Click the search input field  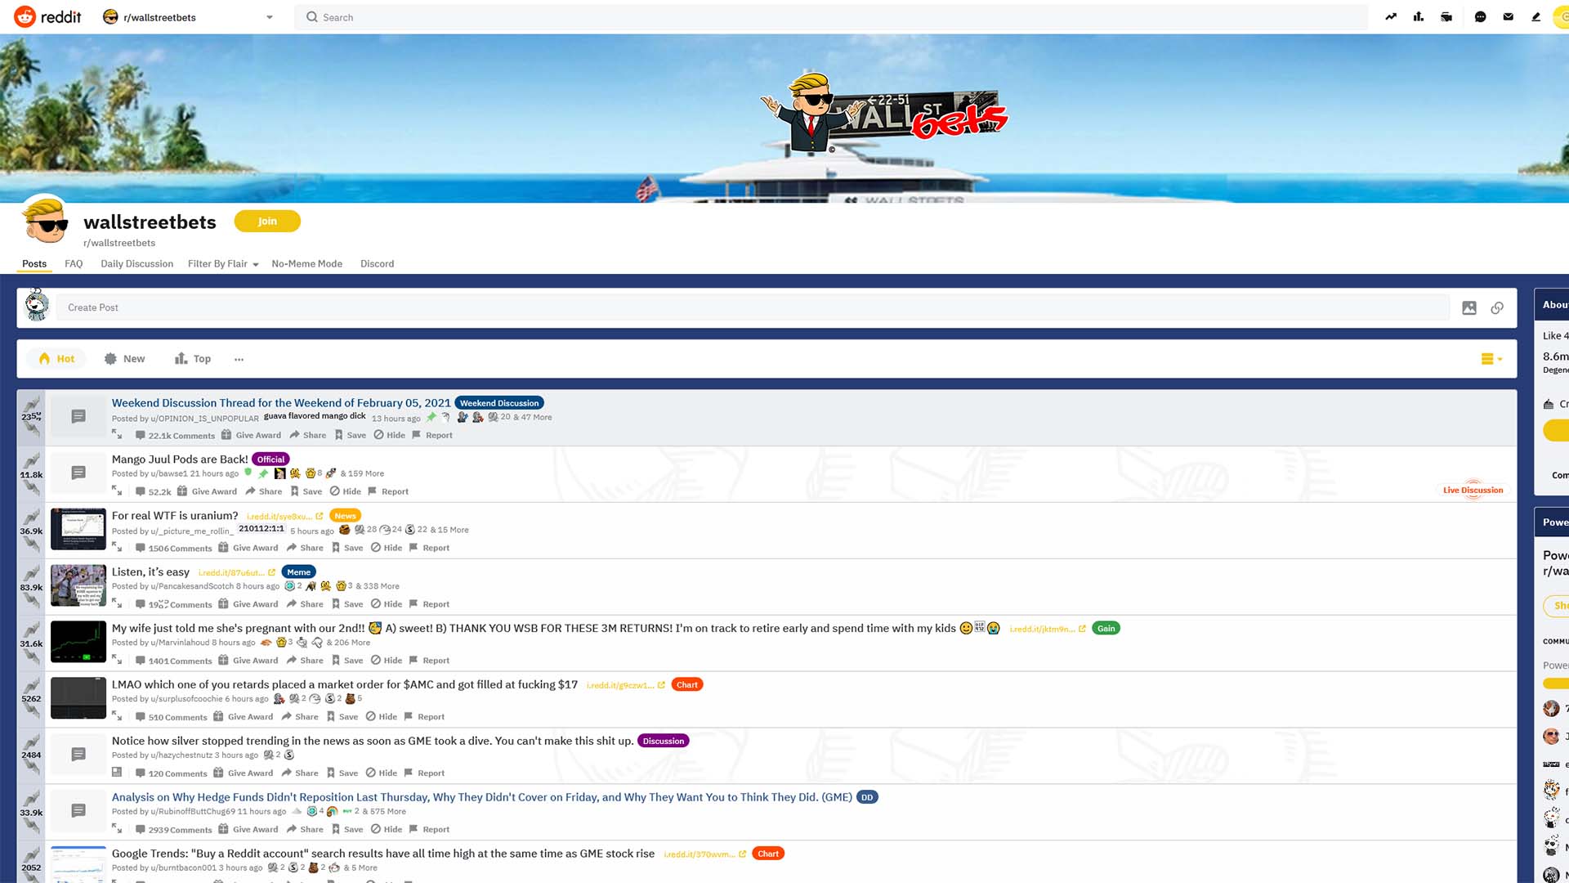[831, 17]
